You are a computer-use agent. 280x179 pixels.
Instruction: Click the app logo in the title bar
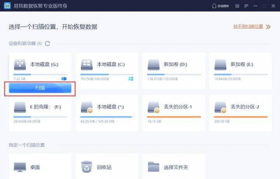(x=7, y=6)
